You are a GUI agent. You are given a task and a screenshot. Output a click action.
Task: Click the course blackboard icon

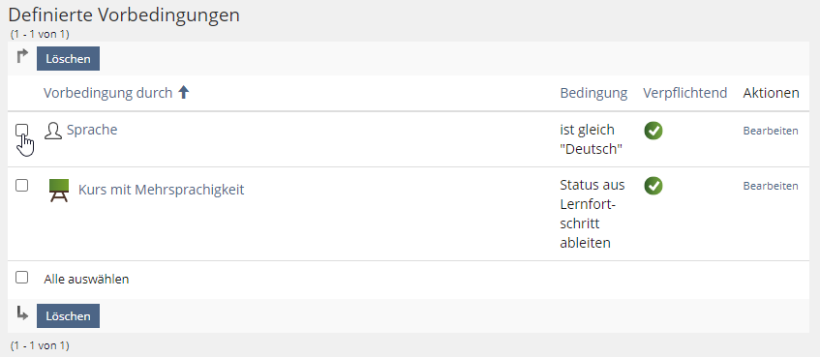tap(59, 191)
